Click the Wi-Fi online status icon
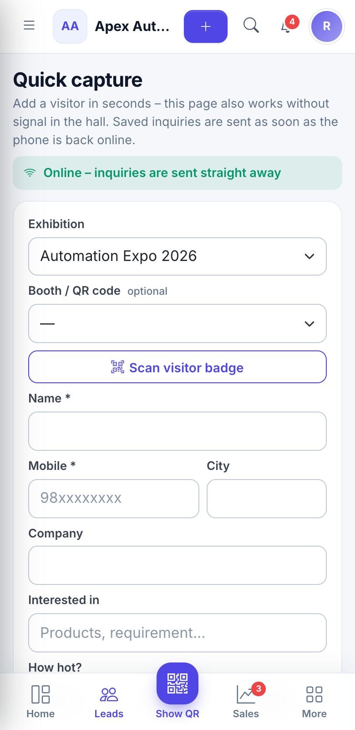Screen dimensions: 355x730 click(x=30, y=173)
